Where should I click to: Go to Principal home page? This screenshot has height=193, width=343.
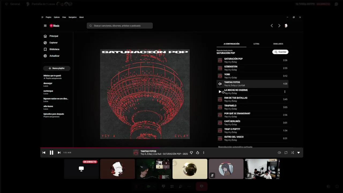point(54,36)
